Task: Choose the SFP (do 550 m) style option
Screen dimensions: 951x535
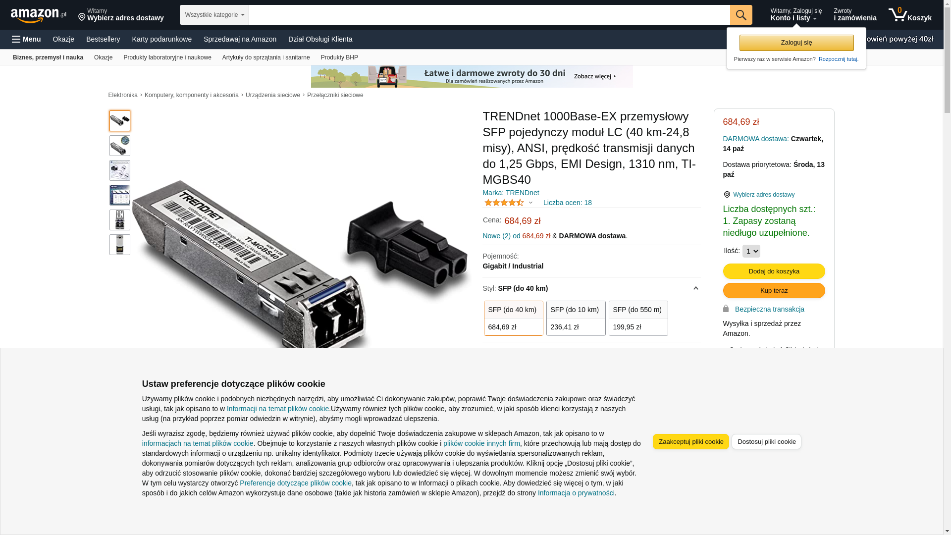Action: pos(638,318)
